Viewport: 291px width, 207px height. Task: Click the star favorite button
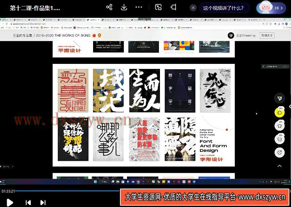[280, 126]
